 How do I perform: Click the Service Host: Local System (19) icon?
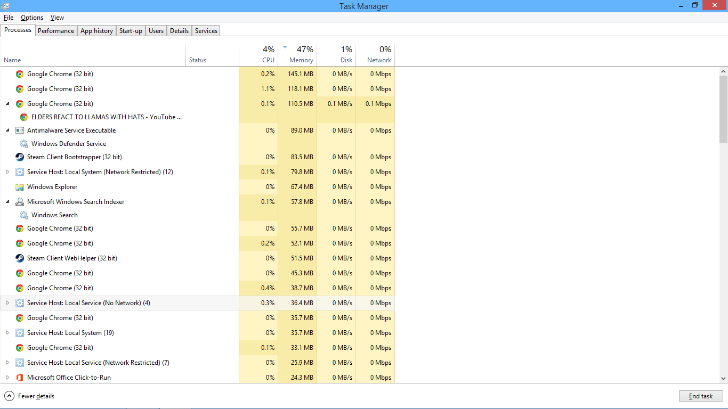(x=20, y=333)
